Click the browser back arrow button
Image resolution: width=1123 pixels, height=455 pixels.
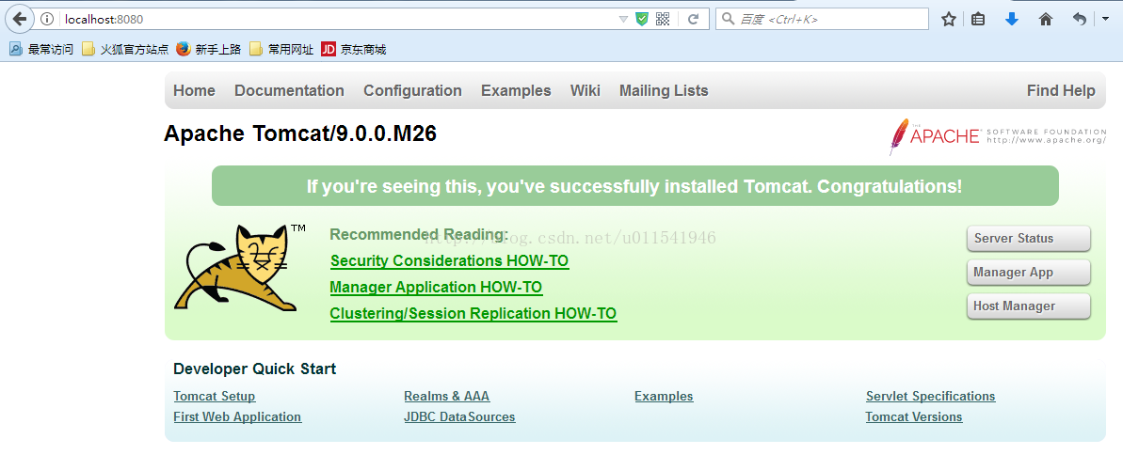[x=20, y=20]
